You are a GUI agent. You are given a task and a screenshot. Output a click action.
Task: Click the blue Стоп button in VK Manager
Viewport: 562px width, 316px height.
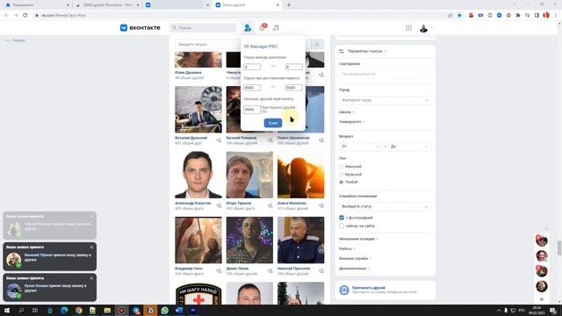coord(273,123)
